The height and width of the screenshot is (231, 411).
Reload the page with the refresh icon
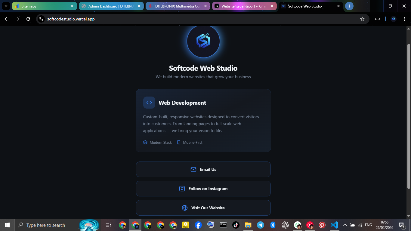pyautogui.click(x=28, y=19)
